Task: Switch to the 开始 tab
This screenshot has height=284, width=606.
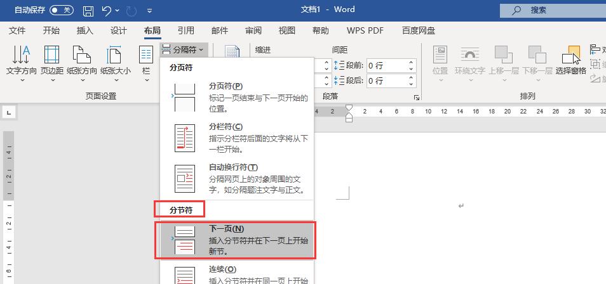Action: click(51, 30)
